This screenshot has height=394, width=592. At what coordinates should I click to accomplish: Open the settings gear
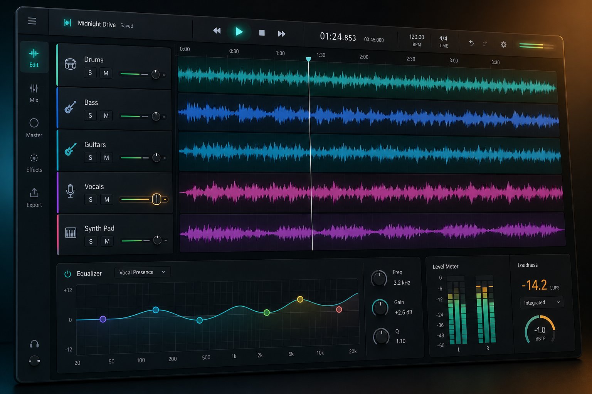click(x=503, y=45)
